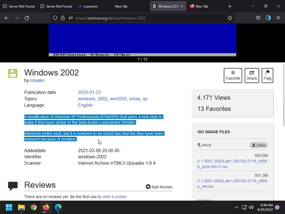Click the green floppy disk software icon
The width and height of the screenshot is (285, 214).
tap(13, 73)
